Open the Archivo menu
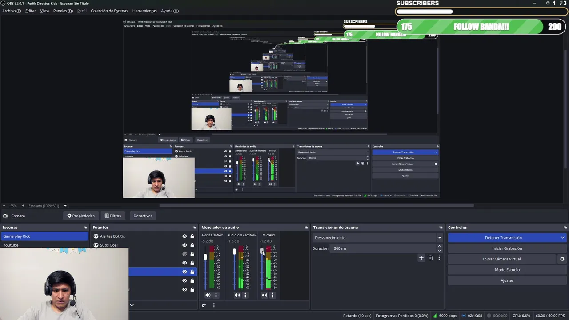This screenshot has width=569, height=320. 12,11
